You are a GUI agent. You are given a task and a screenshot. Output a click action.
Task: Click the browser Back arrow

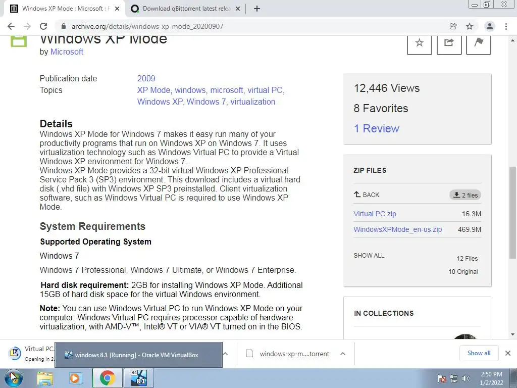click(11, 26)
